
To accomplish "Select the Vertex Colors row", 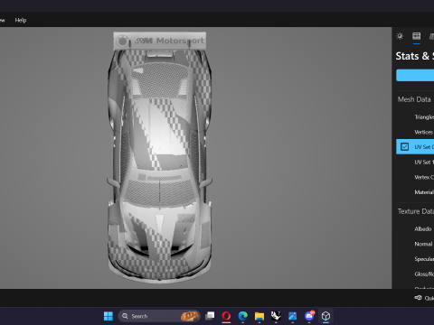I will 415,177.
